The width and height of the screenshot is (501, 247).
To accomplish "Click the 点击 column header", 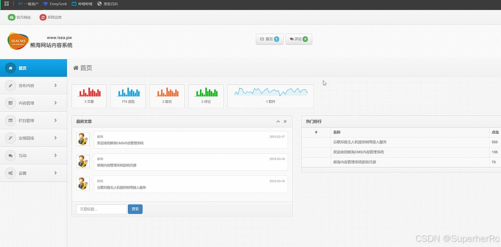I will pos(495,133).
